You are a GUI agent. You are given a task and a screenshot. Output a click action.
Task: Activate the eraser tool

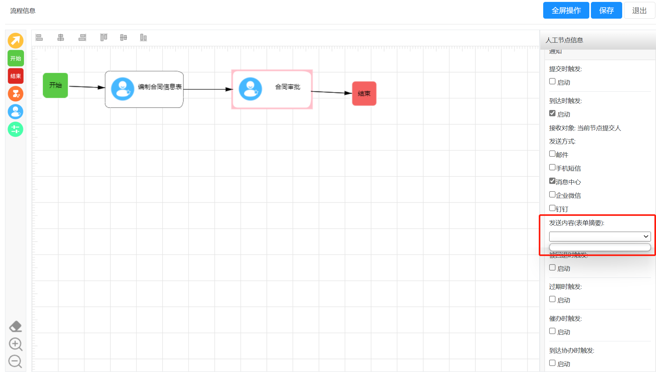point(15,326)
